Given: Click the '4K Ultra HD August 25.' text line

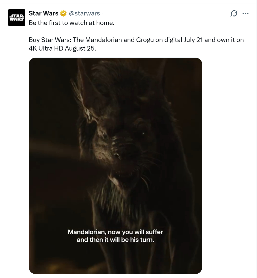Looking at the screenshot, I should [x=62, y=48].
